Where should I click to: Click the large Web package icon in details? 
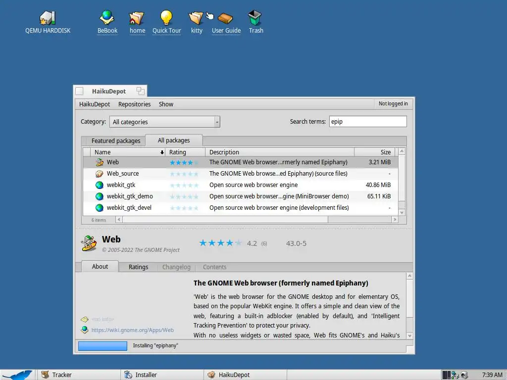tap(89, 243)
